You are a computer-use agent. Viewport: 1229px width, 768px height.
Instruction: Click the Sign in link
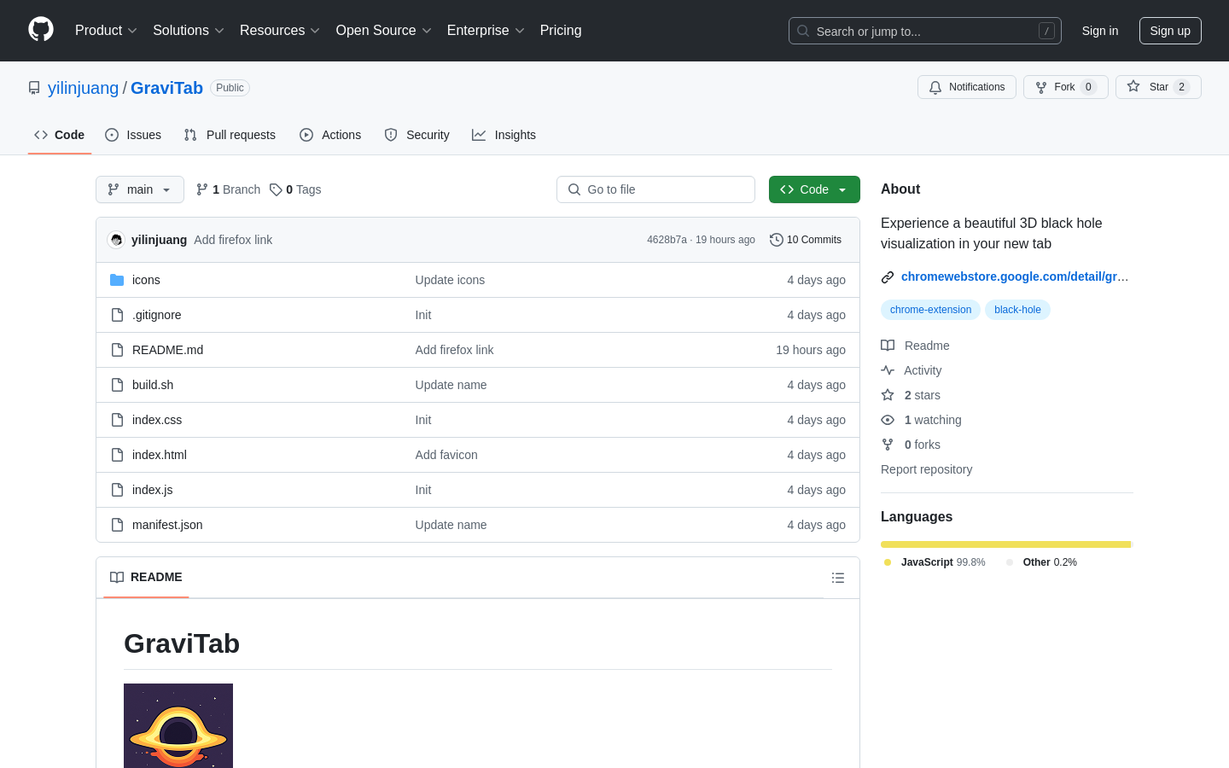click(x=1100, y=31)
